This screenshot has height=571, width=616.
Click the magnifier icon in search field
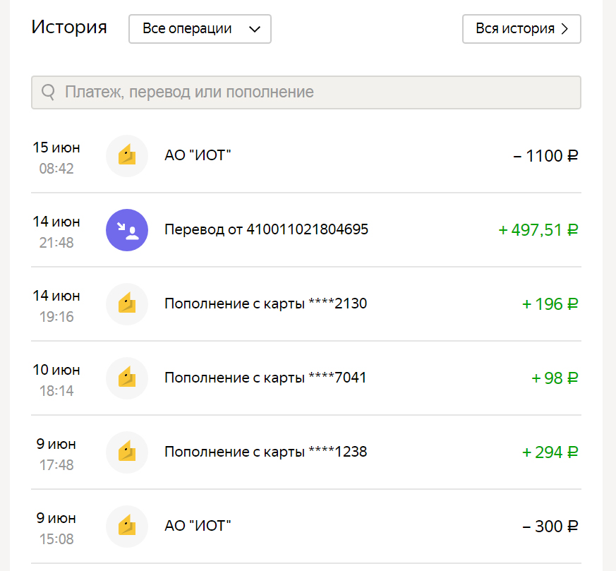[49, 92]
